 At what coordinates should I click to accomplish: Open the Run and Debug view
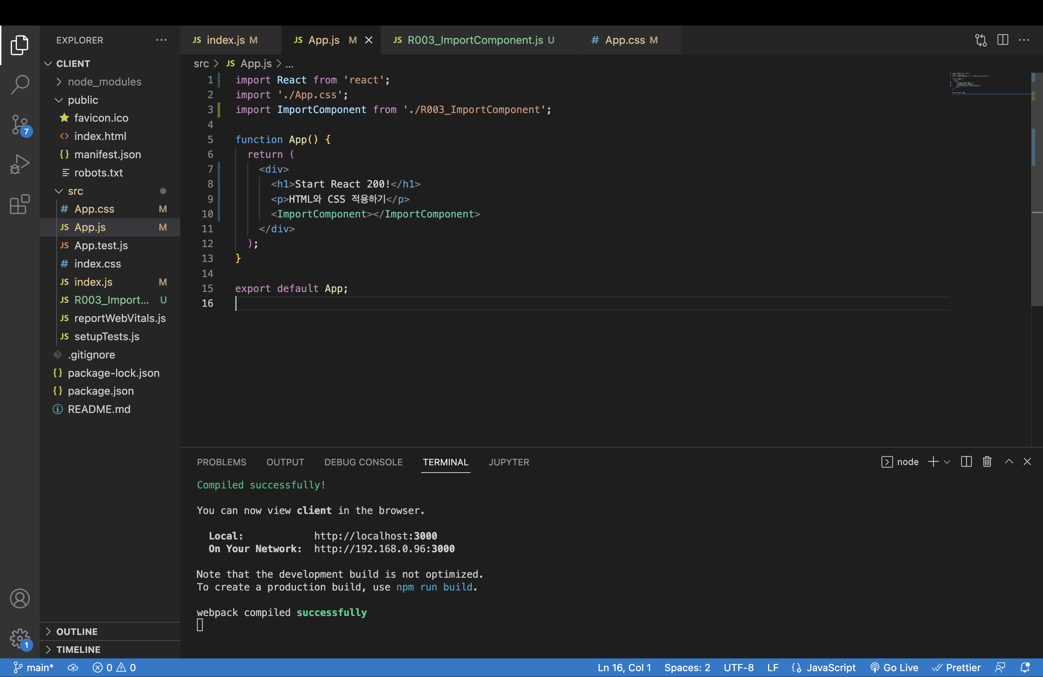point(20,164)
